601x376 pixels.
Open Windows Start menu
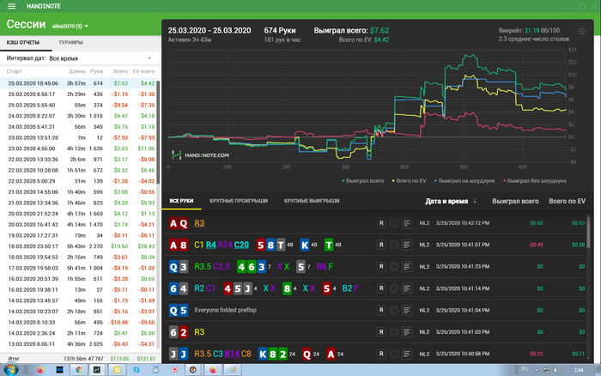tap(10, 370)
